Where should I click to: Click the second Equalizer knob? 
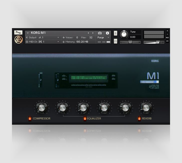pyautogui.click(x=83, y=108)
